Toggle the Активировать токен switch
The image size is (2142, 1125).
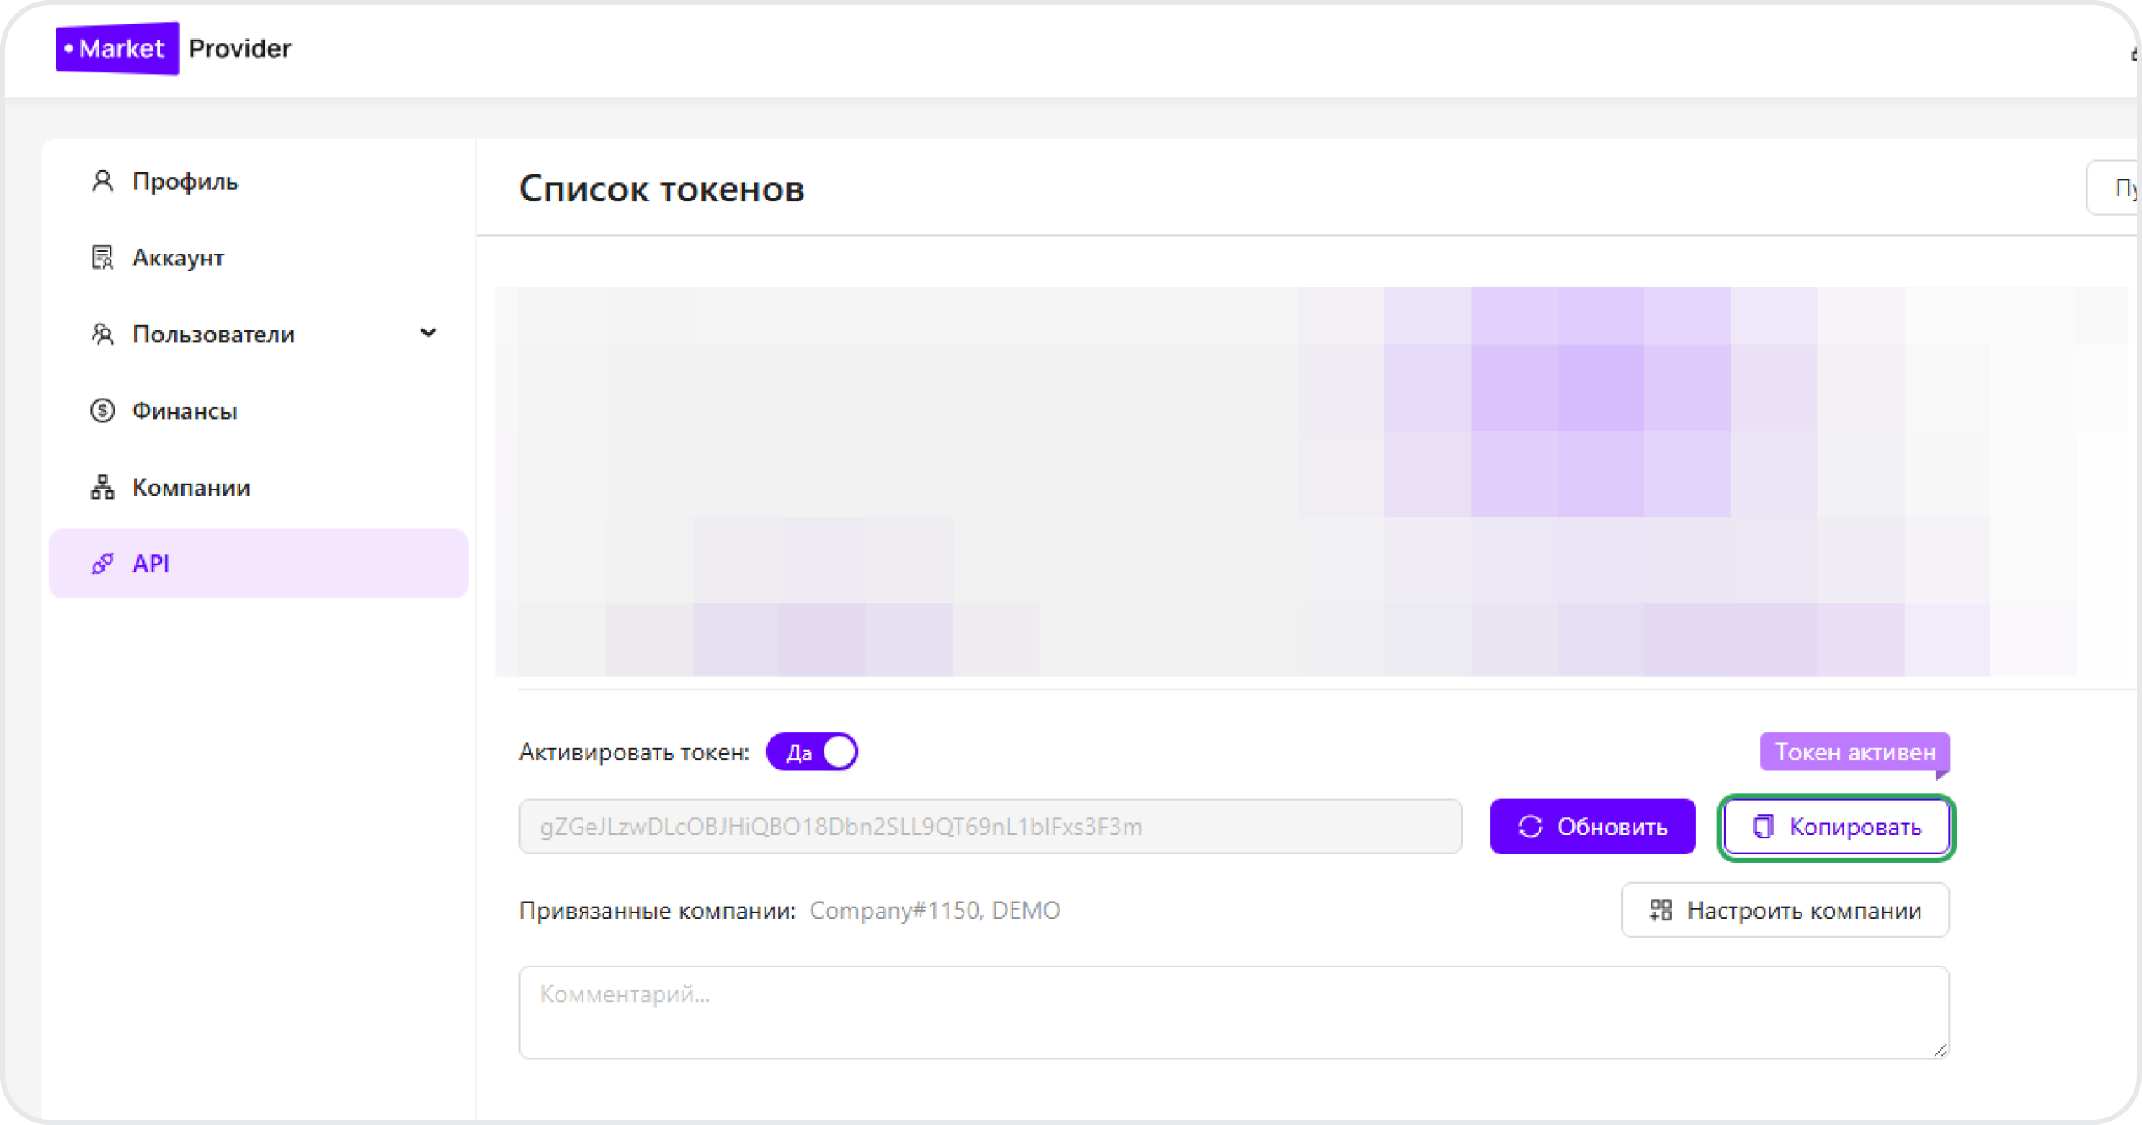pos(812,752)
